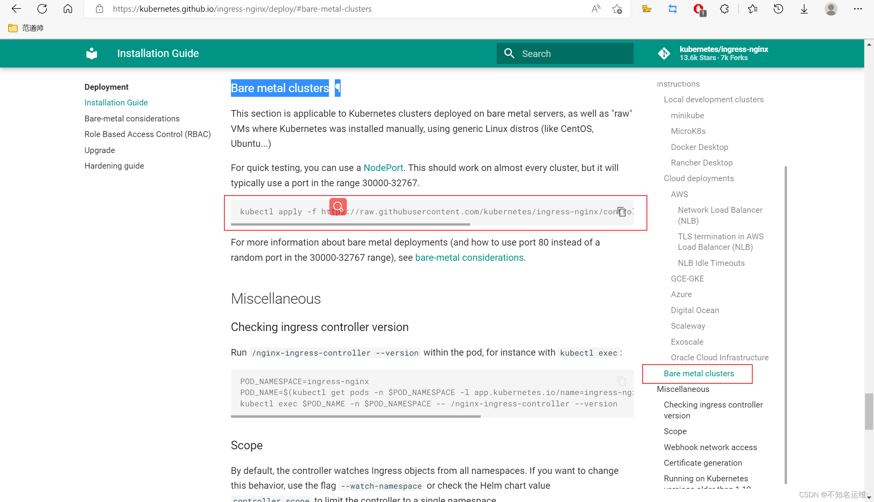Viewport: 874px width, 502px height.
Task: Jump to AWS in table of contents
Action: coord(679,194)
